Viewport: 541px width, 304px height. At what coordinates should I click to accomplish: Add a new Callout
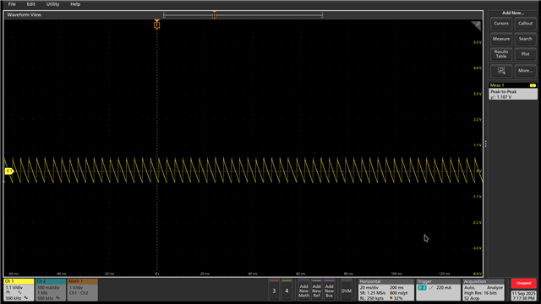coord(525,24)
